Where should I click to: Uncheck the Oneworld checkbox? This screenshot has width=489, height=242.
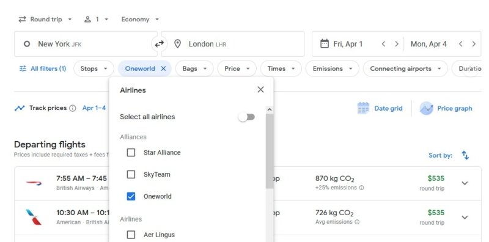[x=131, y=196]
